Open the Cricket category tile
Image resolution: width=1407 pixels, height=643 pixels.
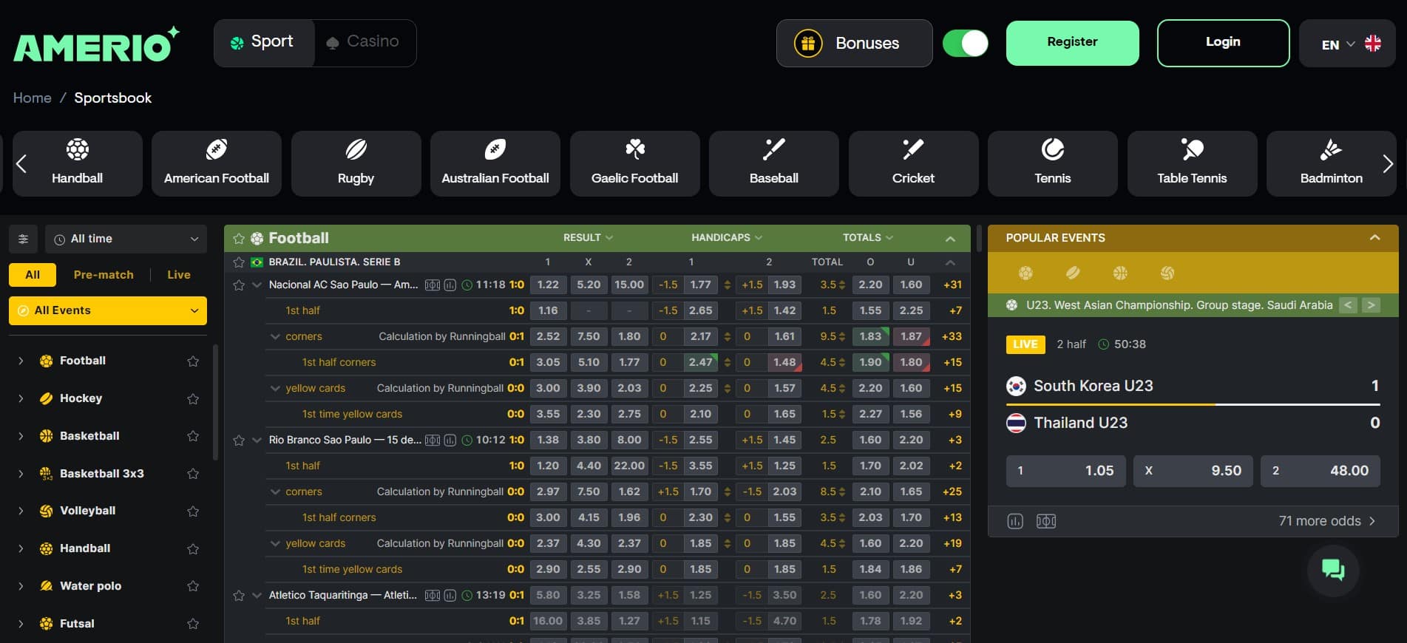pyautogui.click(x=913, y=163)
